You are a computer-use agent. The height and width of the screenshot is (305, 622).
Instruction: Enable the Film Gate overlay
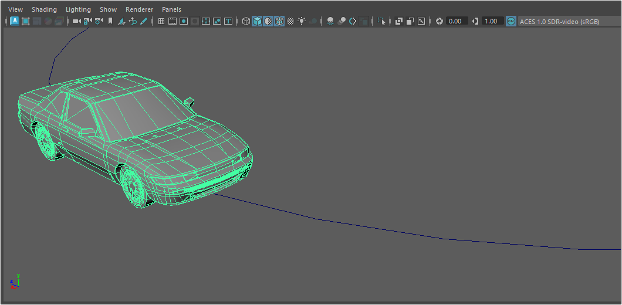[x=173, y=21]
